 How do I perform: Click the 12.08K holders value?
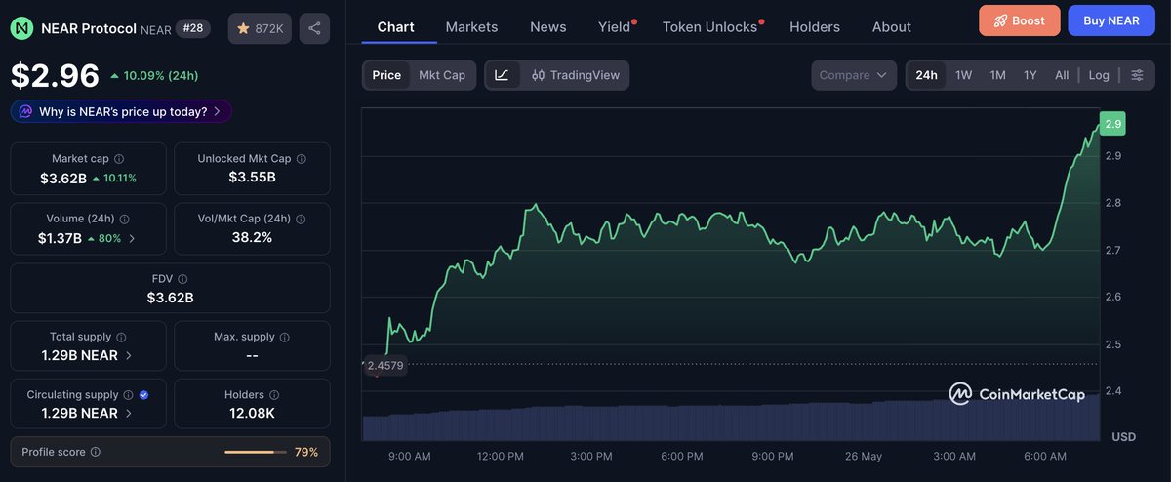point(252,414)
